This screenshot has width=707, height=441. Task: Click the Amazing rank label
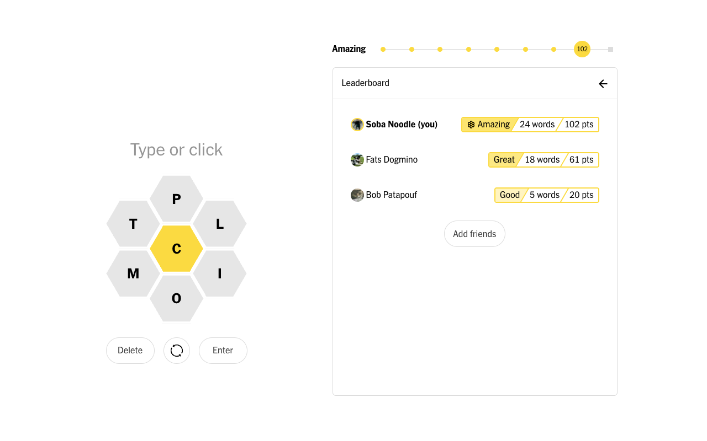click(x=349, y=49)
